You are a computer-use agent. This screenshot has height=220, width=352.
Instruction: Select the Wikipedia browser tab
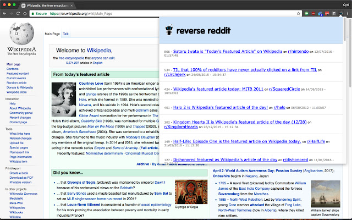(x=47, y=5)
